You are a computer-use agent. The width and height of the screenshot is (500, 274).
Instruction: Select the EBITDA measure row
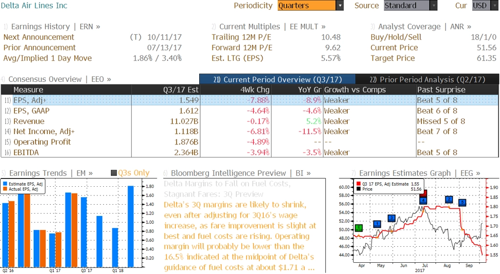(x=250, y=153)
